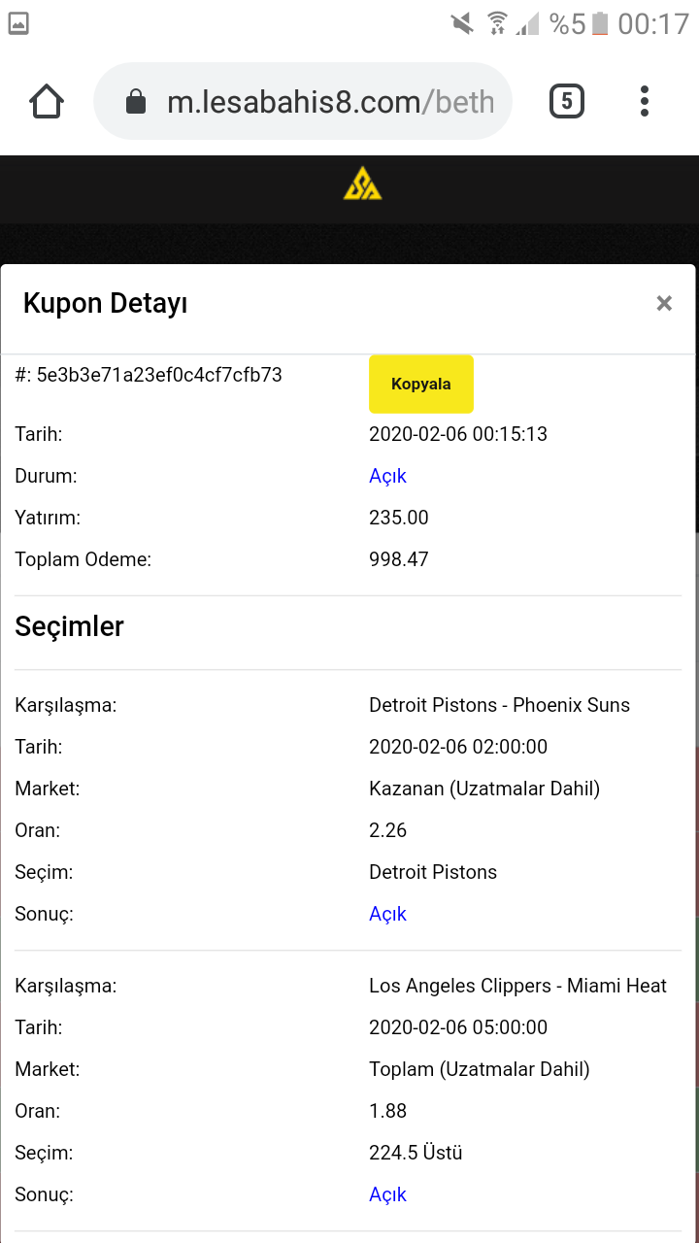Select coupon date 2020-02-06 00:15:13
Viewport: 699px width, 1243px height.
[x=458, y=434]
